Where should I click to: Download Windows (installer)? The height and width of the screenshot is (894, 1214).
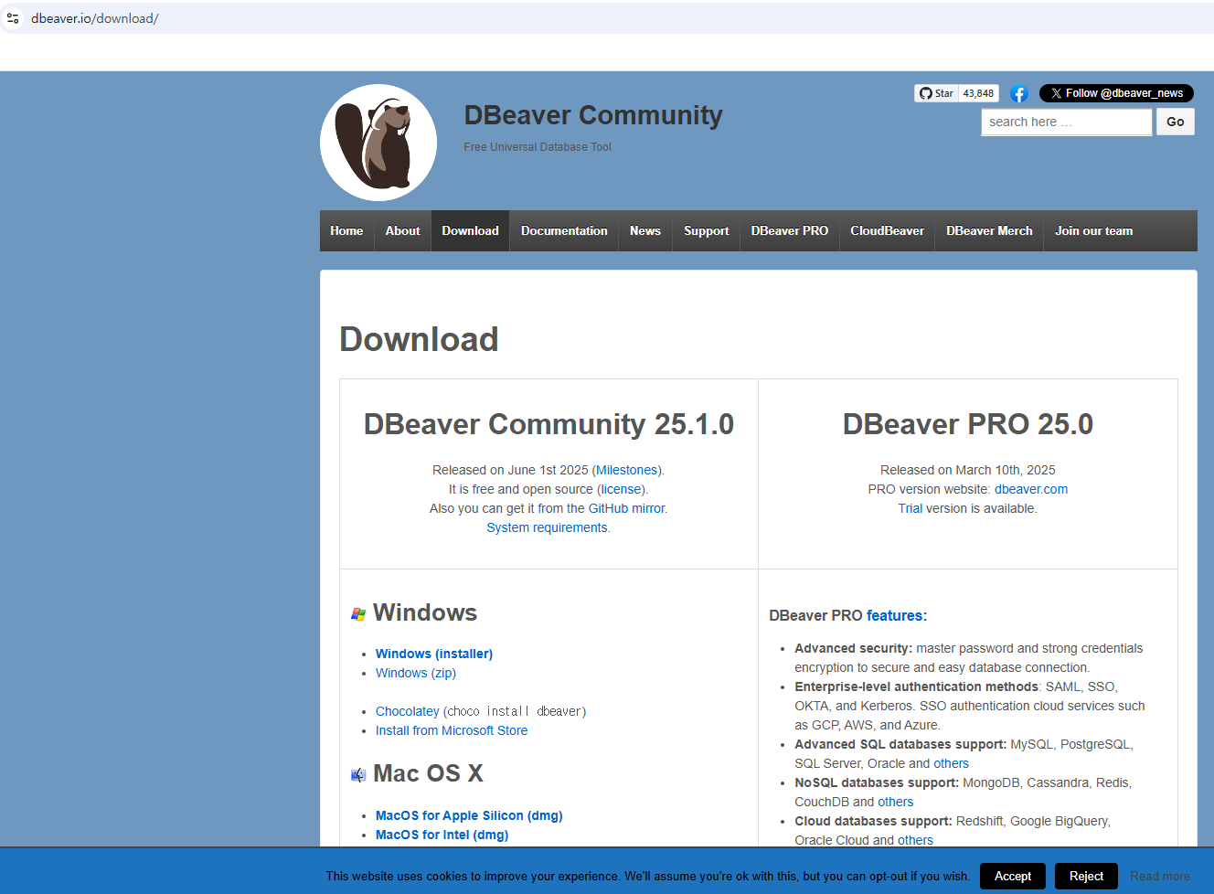[x=434, y=654]
